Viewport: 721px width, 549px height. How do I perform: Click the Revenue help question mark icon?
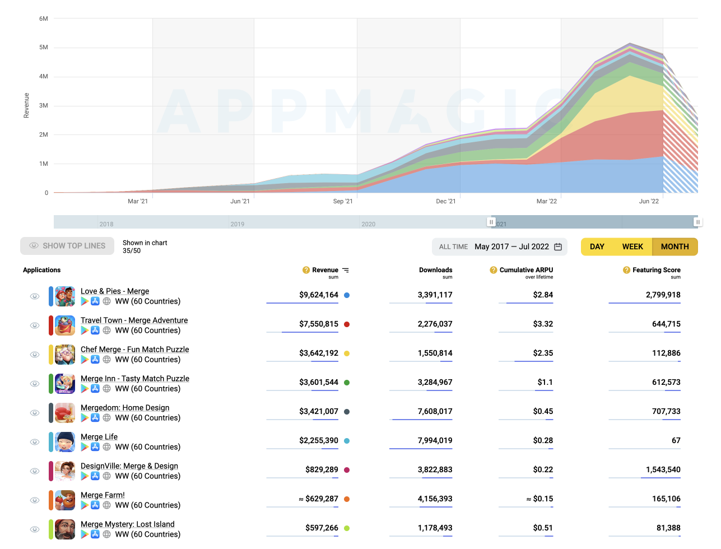coord(306,270)
